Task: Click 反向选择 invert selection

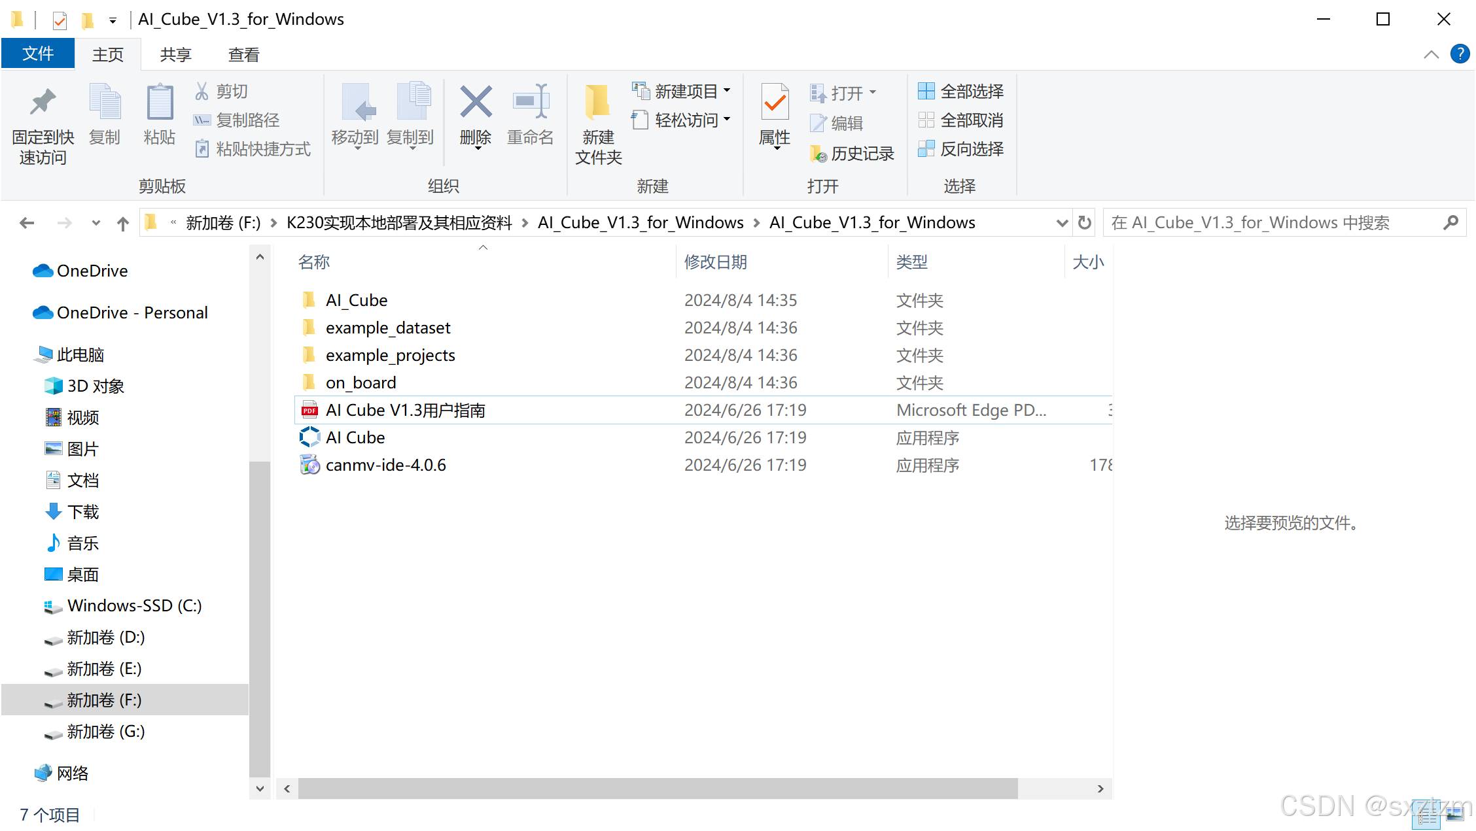Action: tap(960, 149)
